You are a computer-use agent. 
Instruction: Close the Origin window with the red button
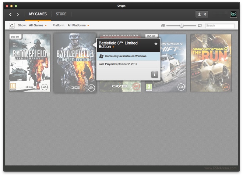7,6
